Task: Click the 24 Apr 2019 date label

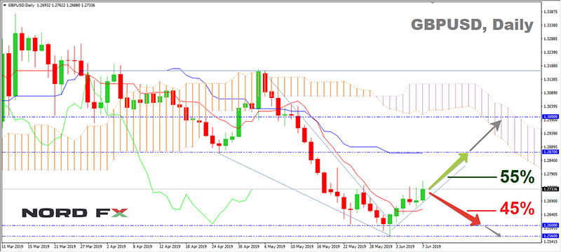Action: pyautogui.click(x=220, y=246)
